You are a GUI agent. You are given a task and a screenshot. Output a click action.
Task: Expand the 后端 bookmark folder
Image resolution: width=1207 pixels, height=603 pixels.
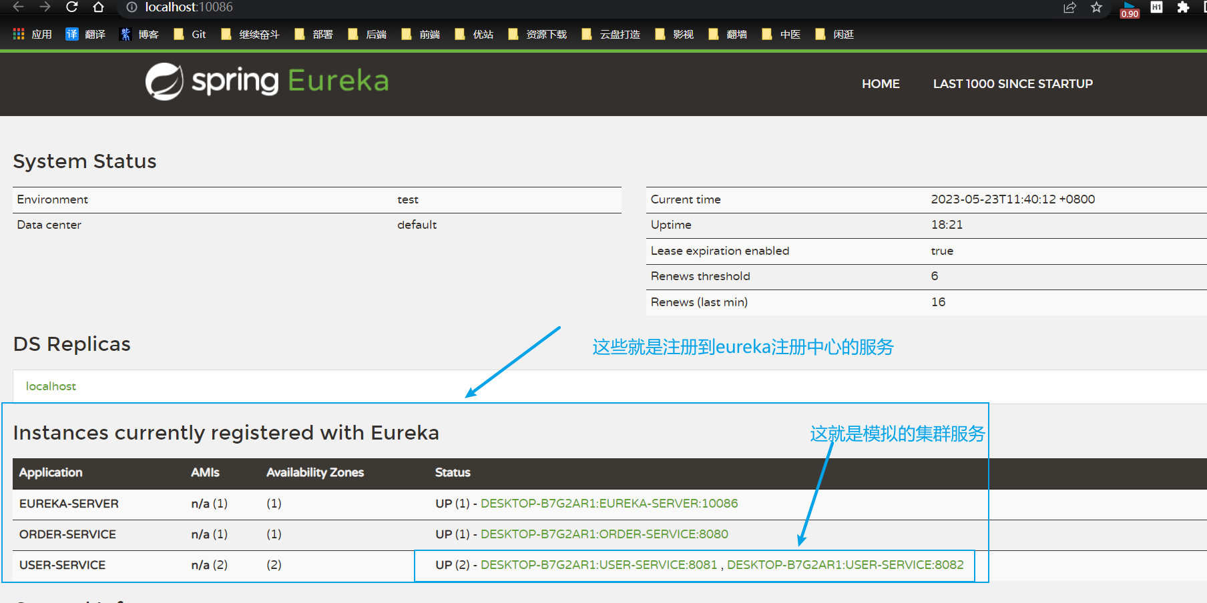(367, 34)
